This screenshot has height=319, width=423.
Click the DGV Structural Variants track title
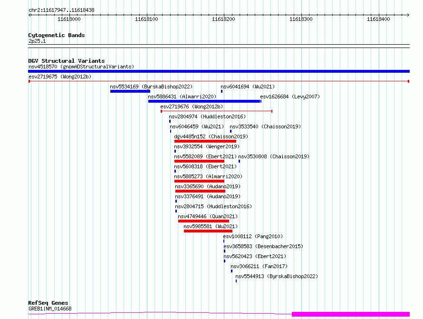(67, 61)
